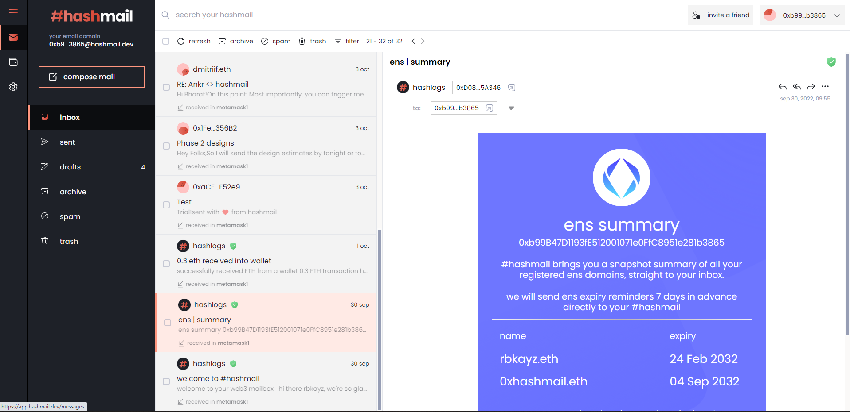Toggle the select-all messages checkbox
This screenshot has height=412, width=850.
click(166, 41)
